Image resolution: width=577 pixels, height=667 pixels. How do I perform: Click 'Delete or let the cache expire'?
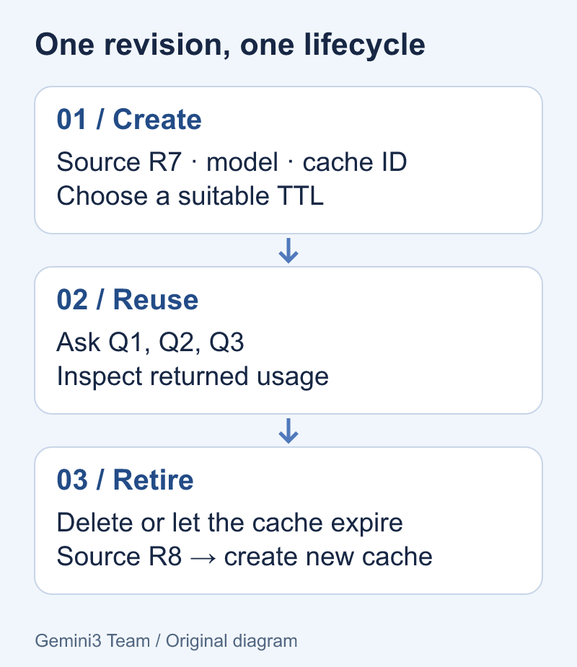[x=230, y=524]
